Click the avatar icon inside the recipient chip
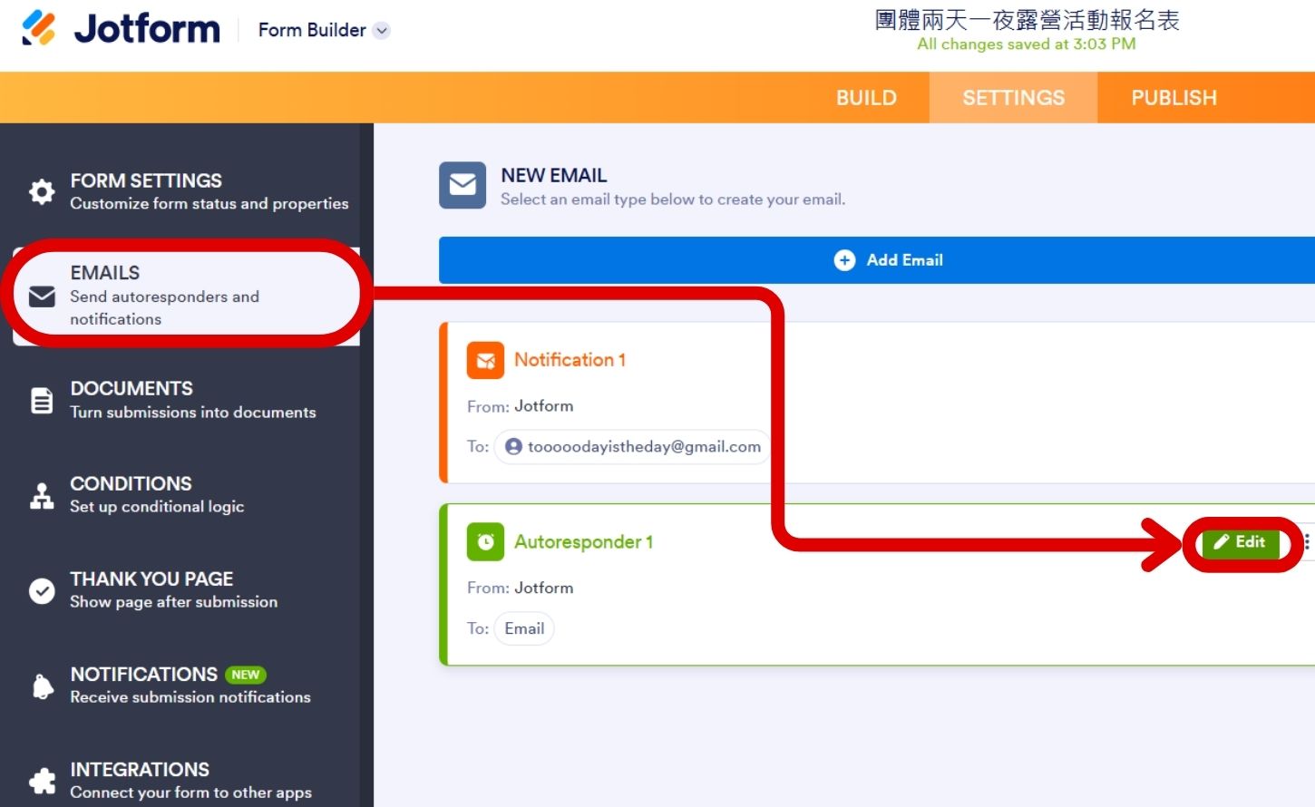Screen dimensions: 1315x807 pyautogui.click(x=513, y=446)
